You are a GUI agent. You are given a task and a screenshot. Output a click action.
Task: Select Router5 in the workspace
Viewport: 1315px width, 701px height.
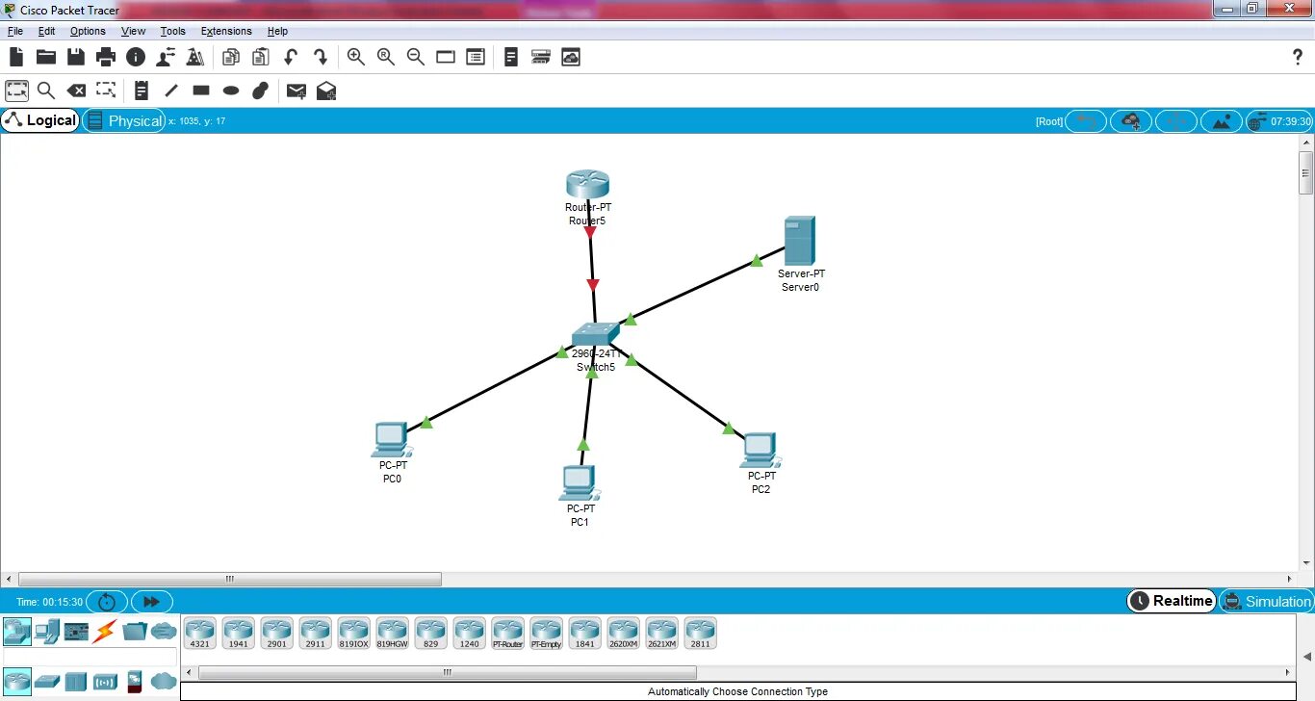(x=587, y=184)
